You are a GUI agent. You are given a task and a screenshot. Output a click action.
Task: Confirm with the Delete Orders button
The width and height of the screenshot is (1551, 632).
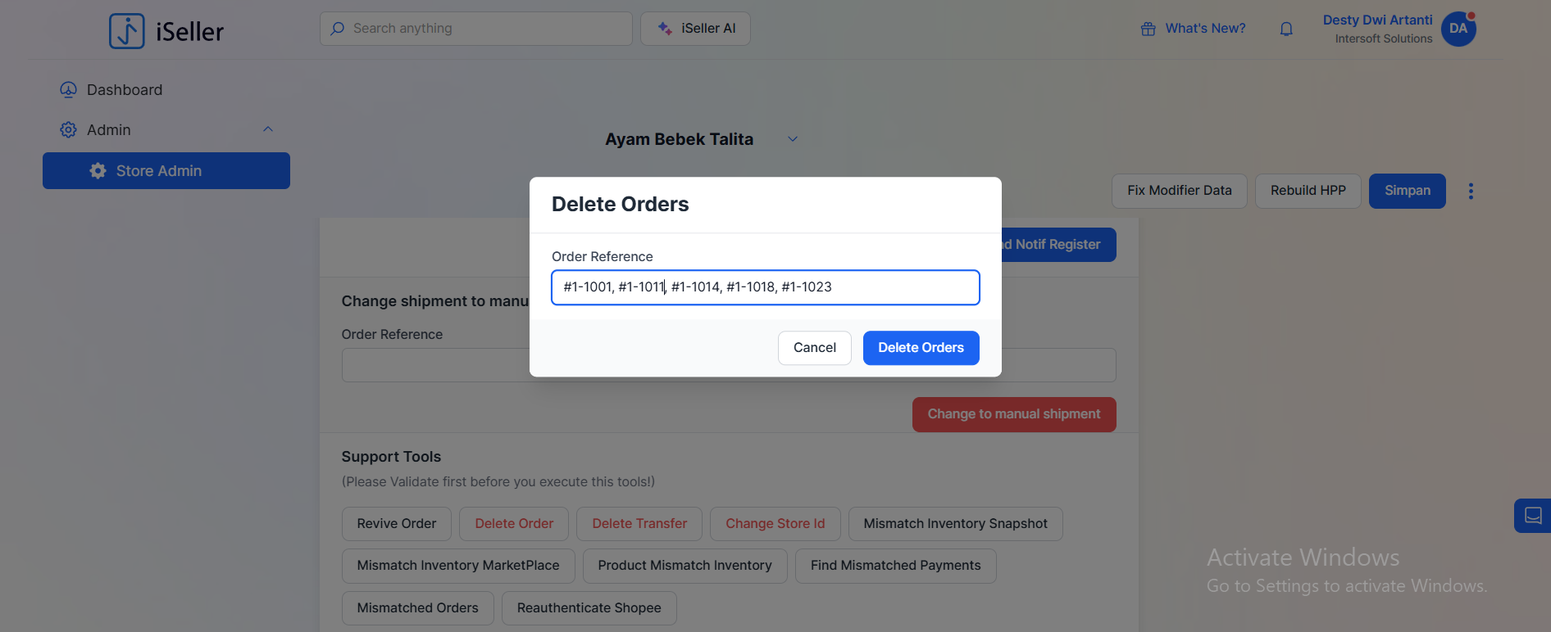coord(921,348)
